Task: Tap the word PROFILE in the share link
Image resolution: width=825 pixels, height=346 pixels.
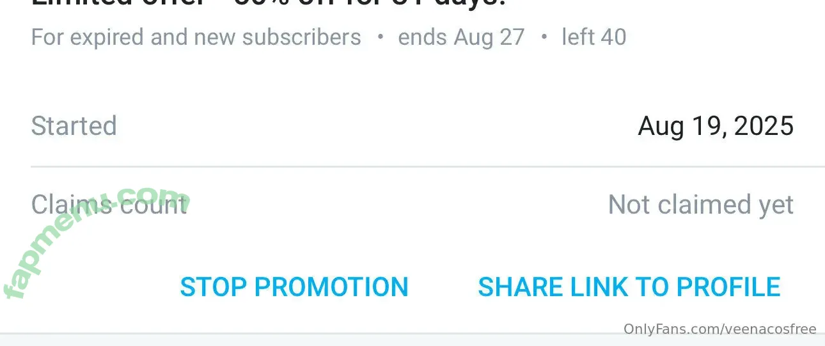Action: tap(728, 287)
